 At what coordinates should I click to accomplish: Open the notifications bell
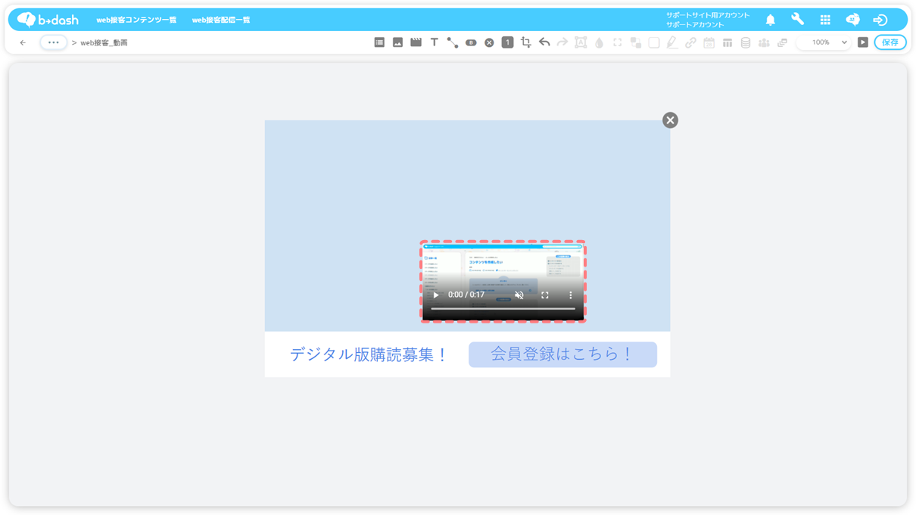[770, 20]
